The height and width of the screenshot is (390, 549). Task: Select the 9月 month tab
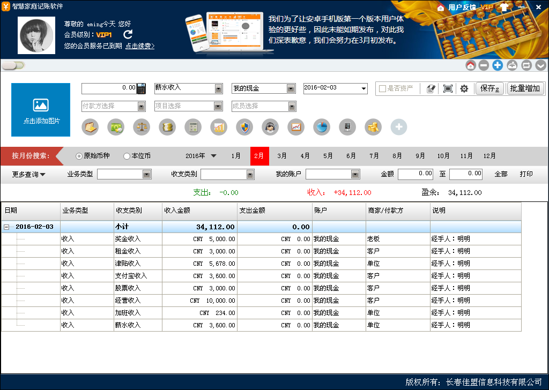[x=420, y=156]
